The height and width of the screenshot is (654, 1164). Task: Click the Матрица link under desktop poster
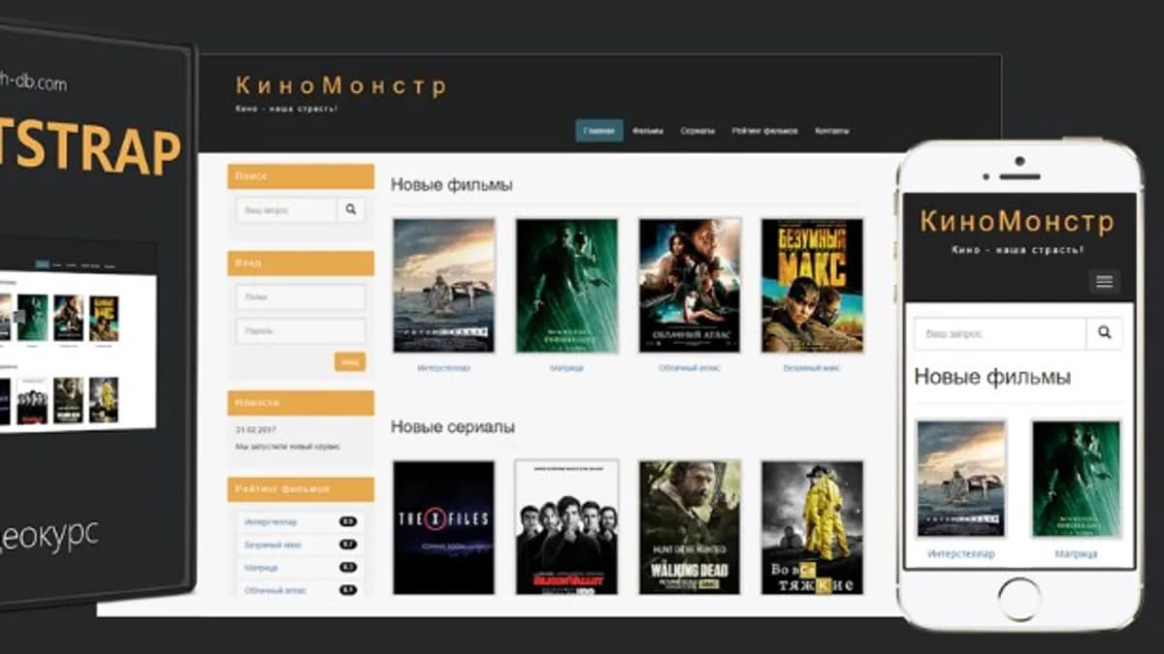tap(566, 368)
